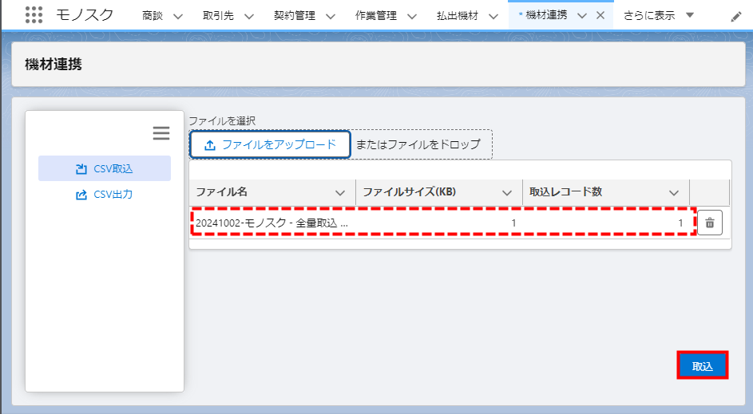Viewport: 753px width, 414px height.
Task: Open the さらに表示 more menu
Action: [x=659, y=15]
